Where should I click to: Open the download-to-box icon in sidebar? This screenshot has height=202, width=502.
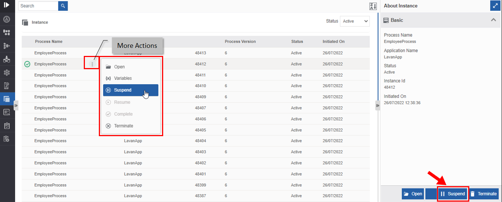coord(7,59)
